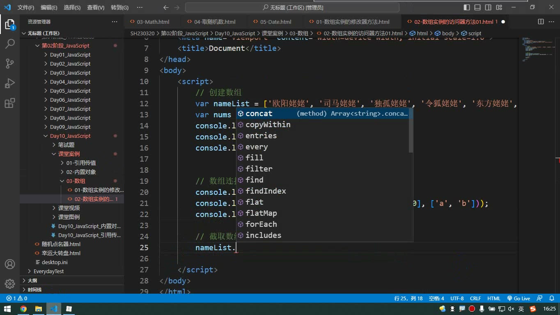Screen dimensions: 560x315
Task: Open the Source Control view icon
Action: coord(10,64)
